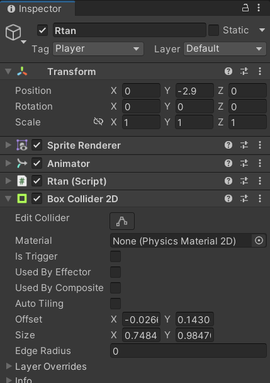The width and height of the screenshot is (270, 383).
Task: Open the Material object picker circle
Action: pos(259,241)
